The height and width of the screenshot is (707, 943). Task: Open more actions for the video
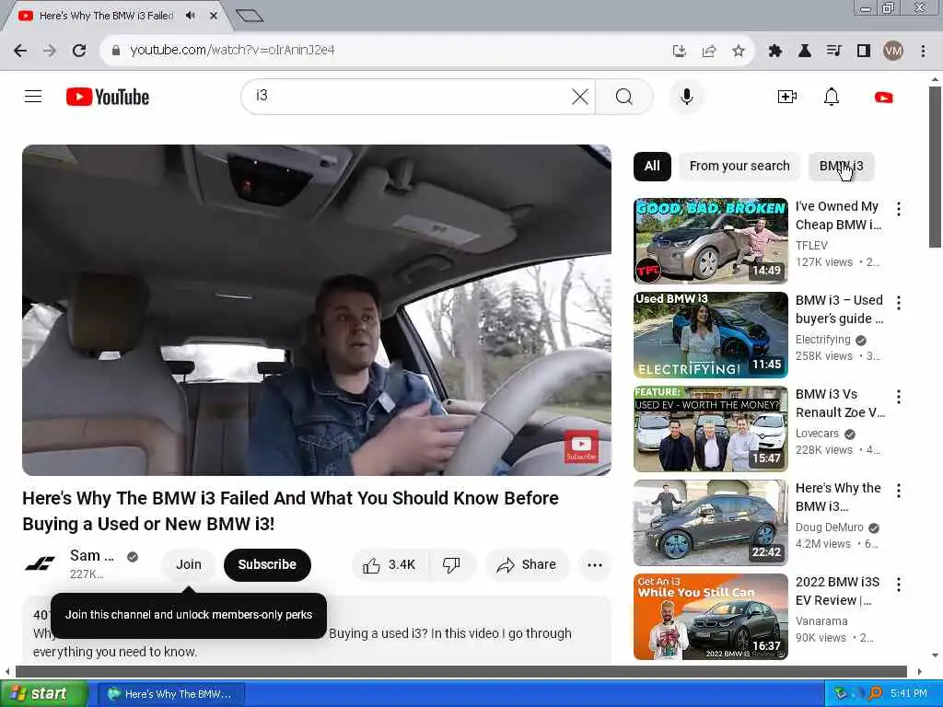pyautogui.click(x=595, y=565)
